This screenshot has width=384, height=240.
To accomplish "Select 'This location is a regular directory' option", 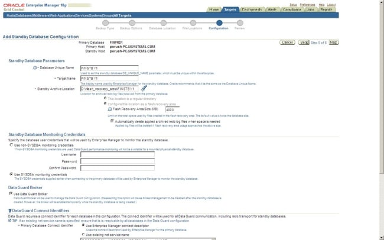I will point(105,98).
